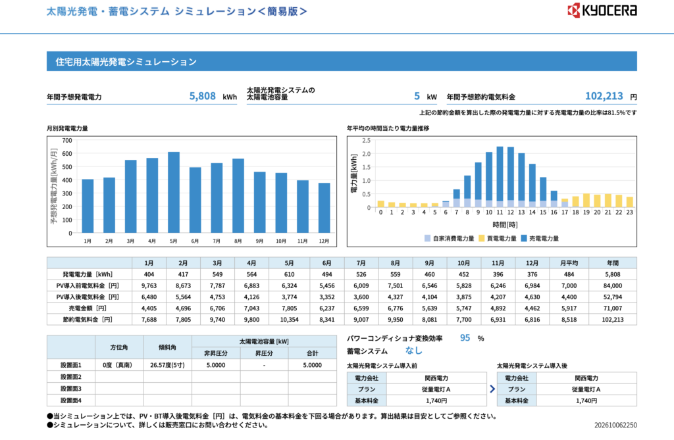Select 関西電力 in the 導入前 table

[436, 378]
